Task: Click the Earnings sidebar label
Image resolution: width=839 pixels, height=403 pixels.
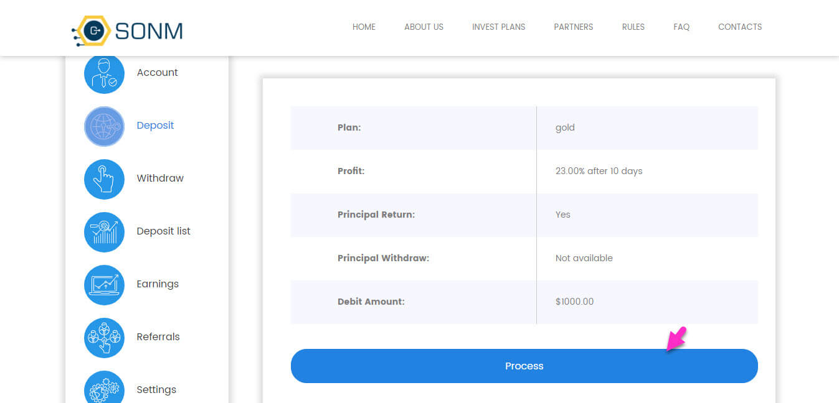Action: click(158, 284)
